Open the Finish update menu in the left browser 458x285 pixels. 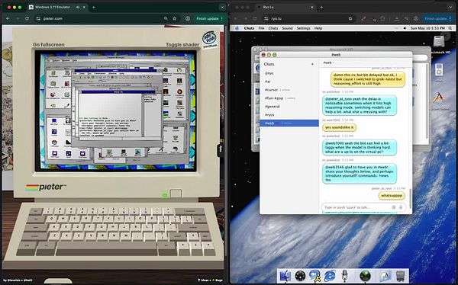[x=210, y=18]
